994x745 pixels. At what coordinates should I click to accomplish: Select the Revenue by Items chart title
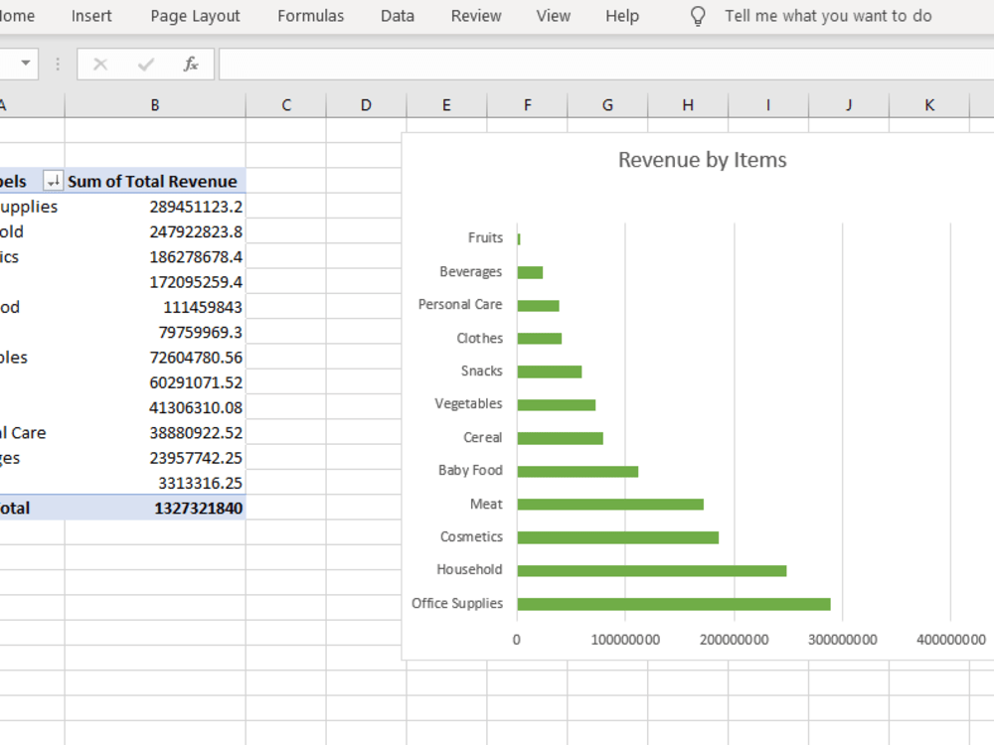point(702,159)
